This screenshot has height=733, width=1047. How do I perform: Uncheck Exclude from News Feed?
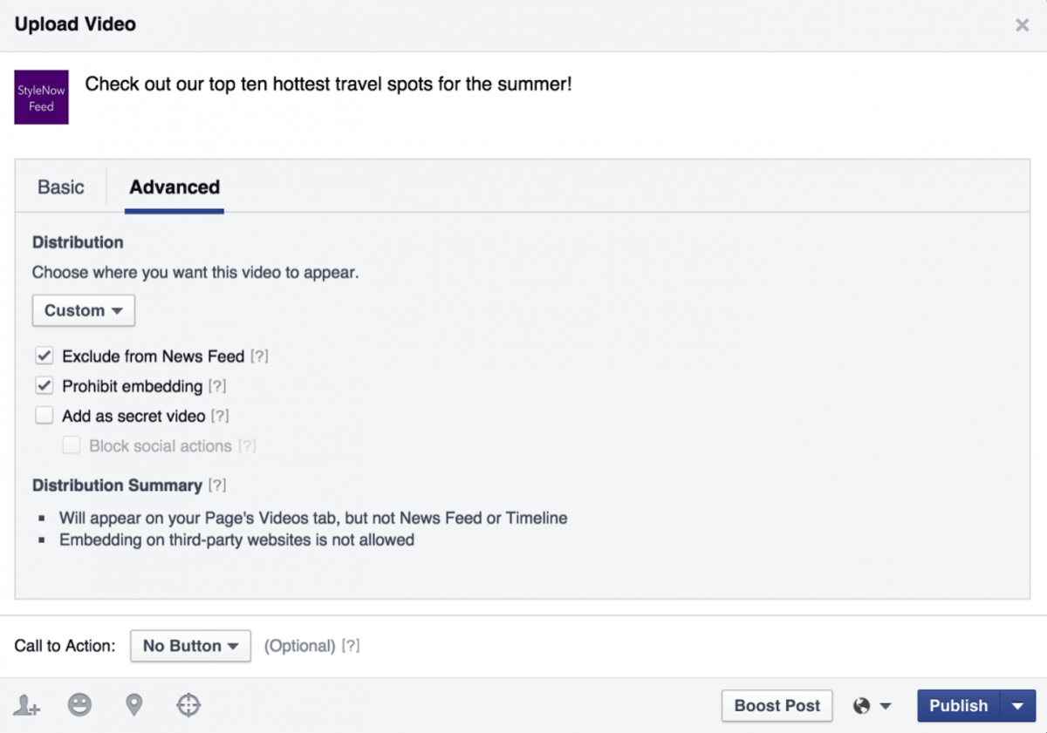coord(44,355)
